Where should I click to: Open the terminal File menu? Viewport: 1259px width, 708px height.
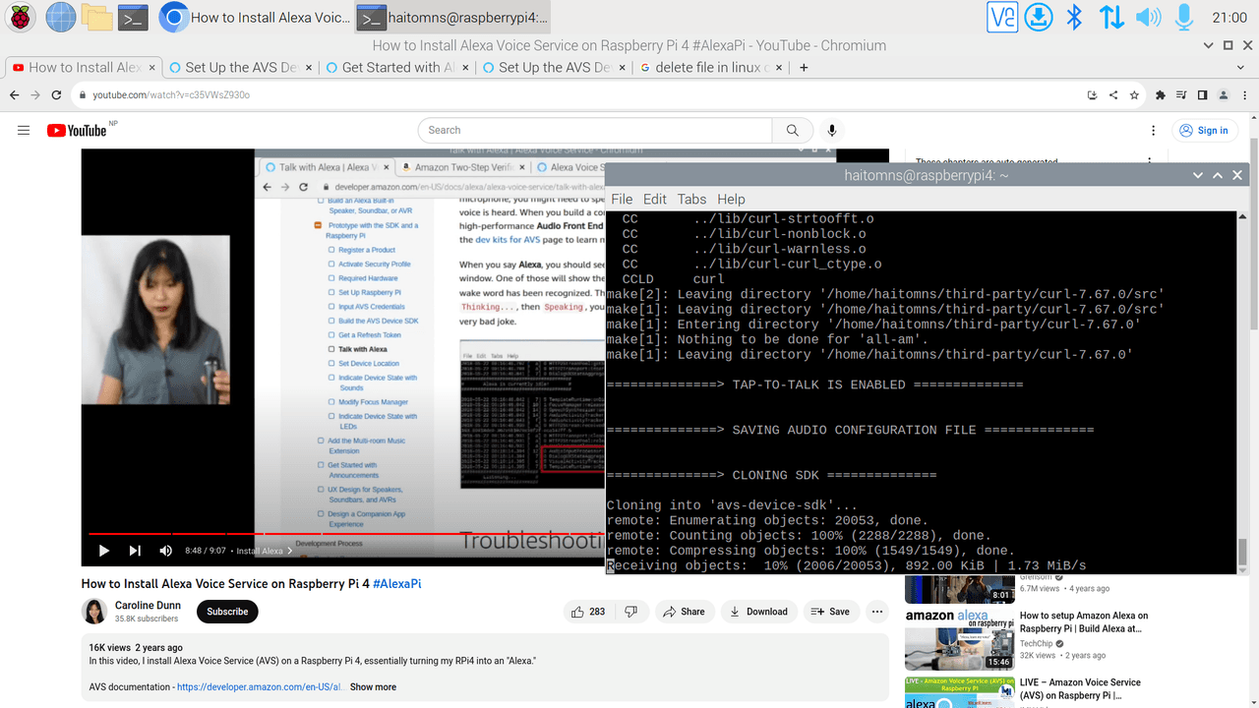(622, 199)
